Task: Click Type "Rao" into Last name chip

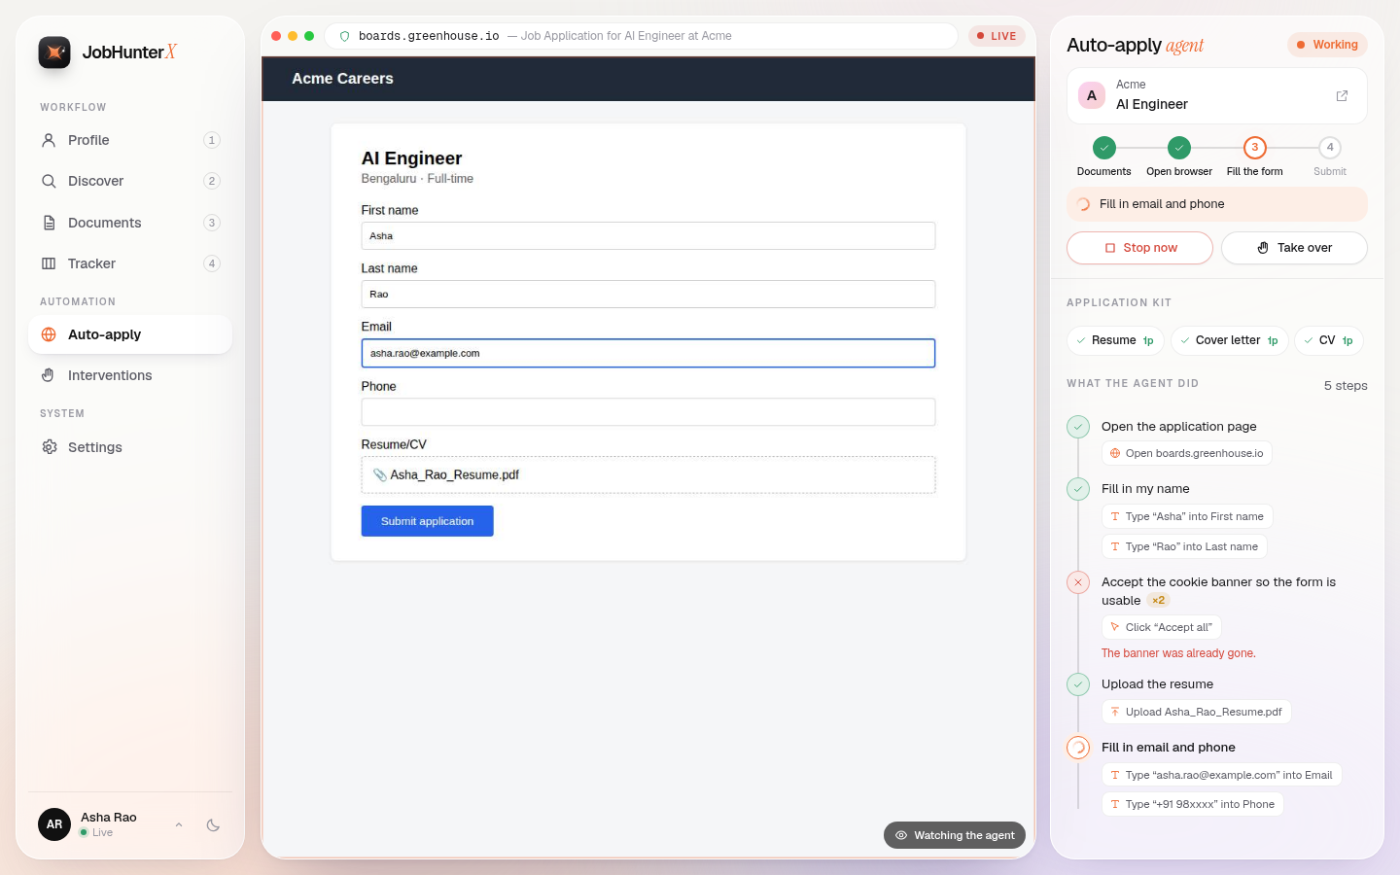Action: tap(1184, 546)
